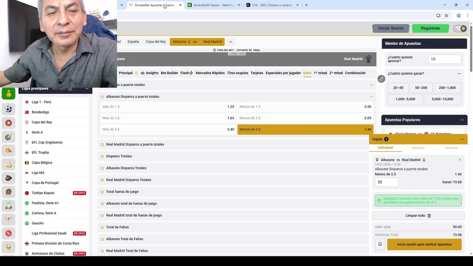Screen dimensions: 473x266
Task: Click the coupon stake input showing 50
Action: [387, 182]
